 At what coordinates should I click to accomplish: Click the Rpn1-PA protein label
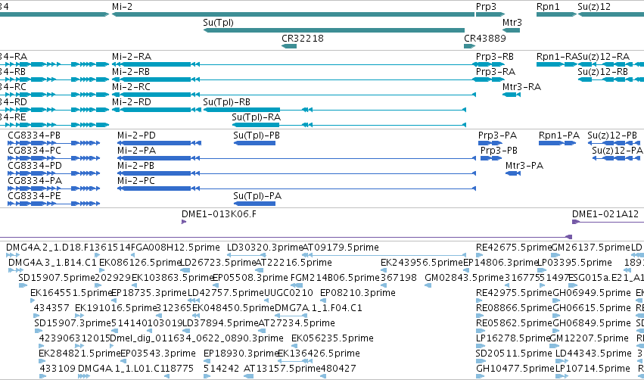[559, 135]
